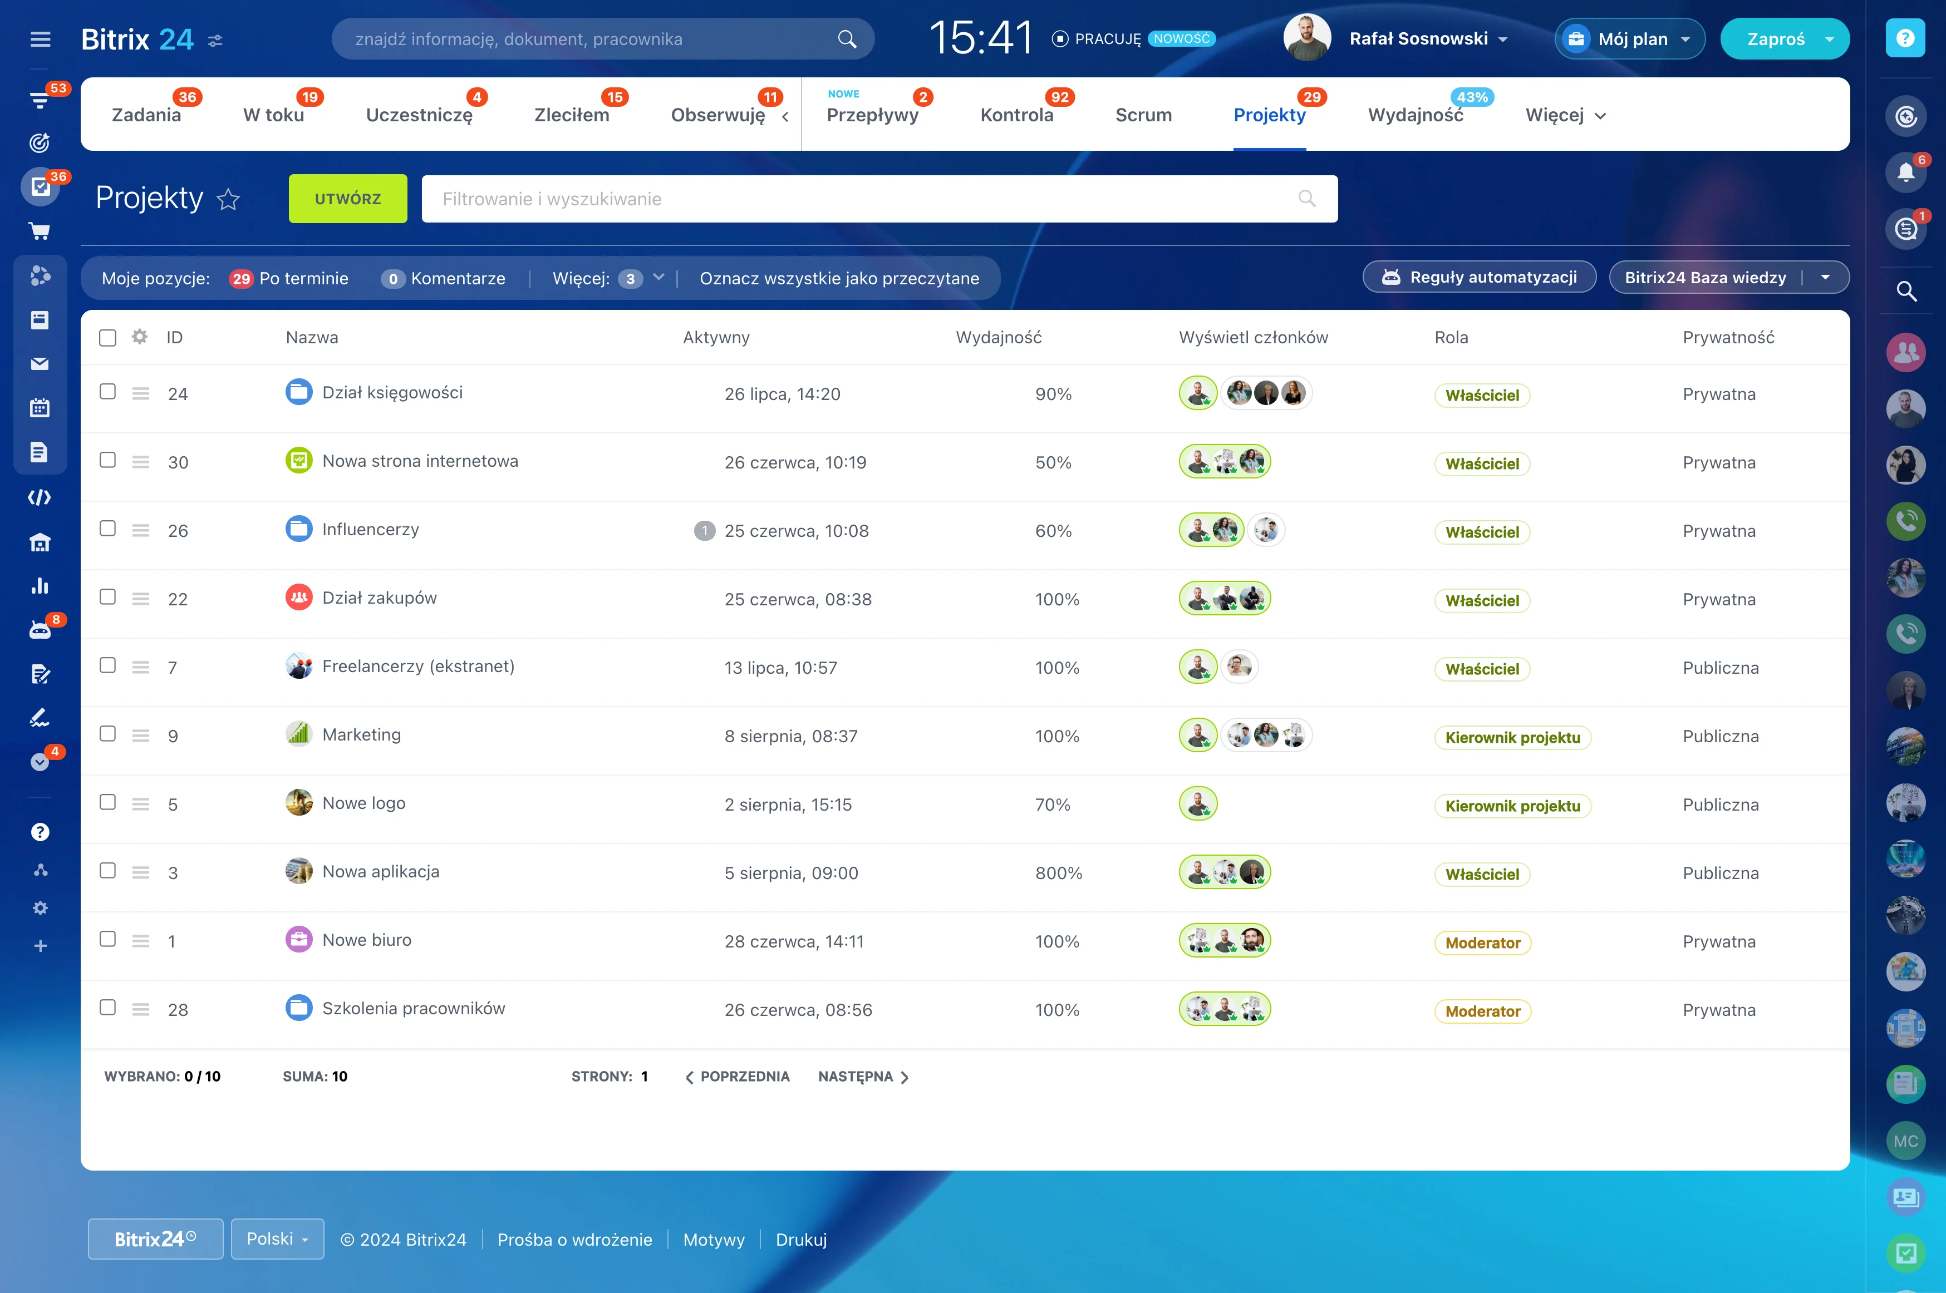Click the mail envelope sidebar icon
1946x1293 pixels.
(x=40, y=364)
